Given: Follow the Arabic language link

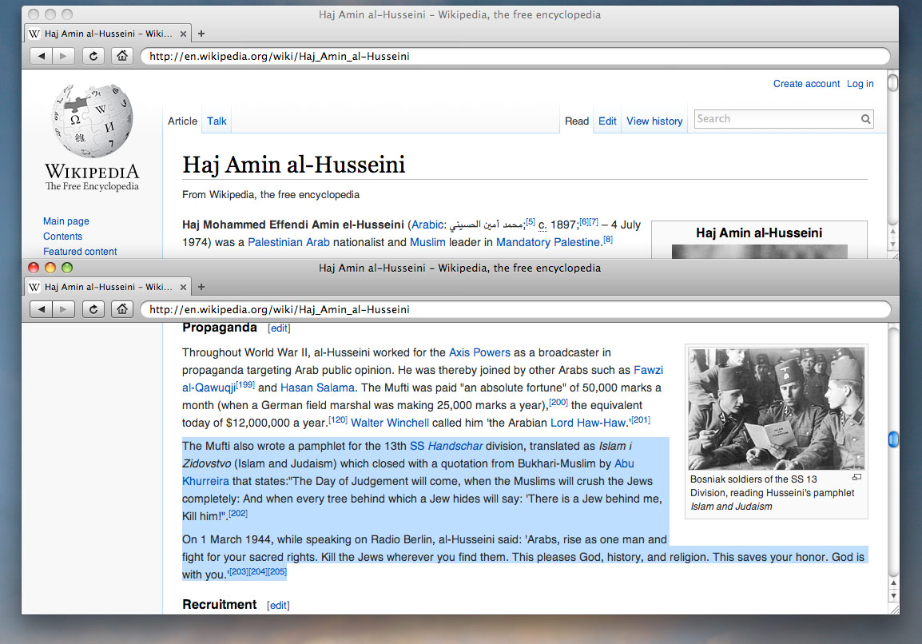Looking at the screenshot, I should (x=427, y=225).
